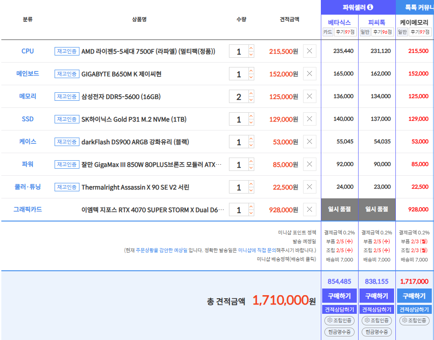Click 견적상담하기 for 베타식스

tap(339, 309)
